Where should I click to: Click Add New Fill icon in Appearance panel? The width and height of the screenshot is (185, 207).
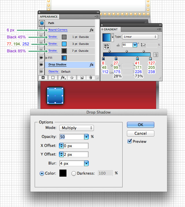click(x=53, y=77)
